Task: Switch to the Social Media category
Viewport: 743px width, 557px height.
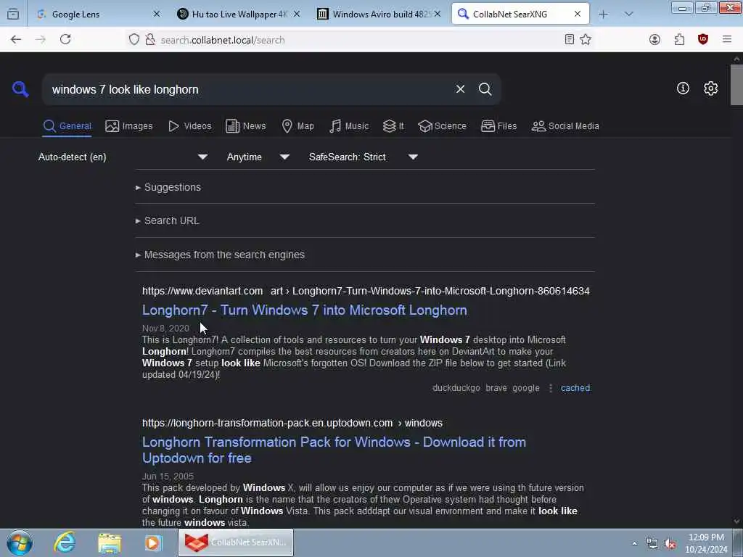Action: pyautogui.click(x=565, y=126)
